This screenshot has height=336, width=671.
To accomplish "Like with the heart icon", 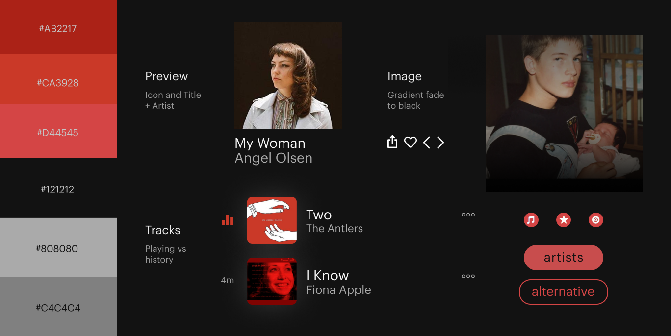I will point(410,143).
